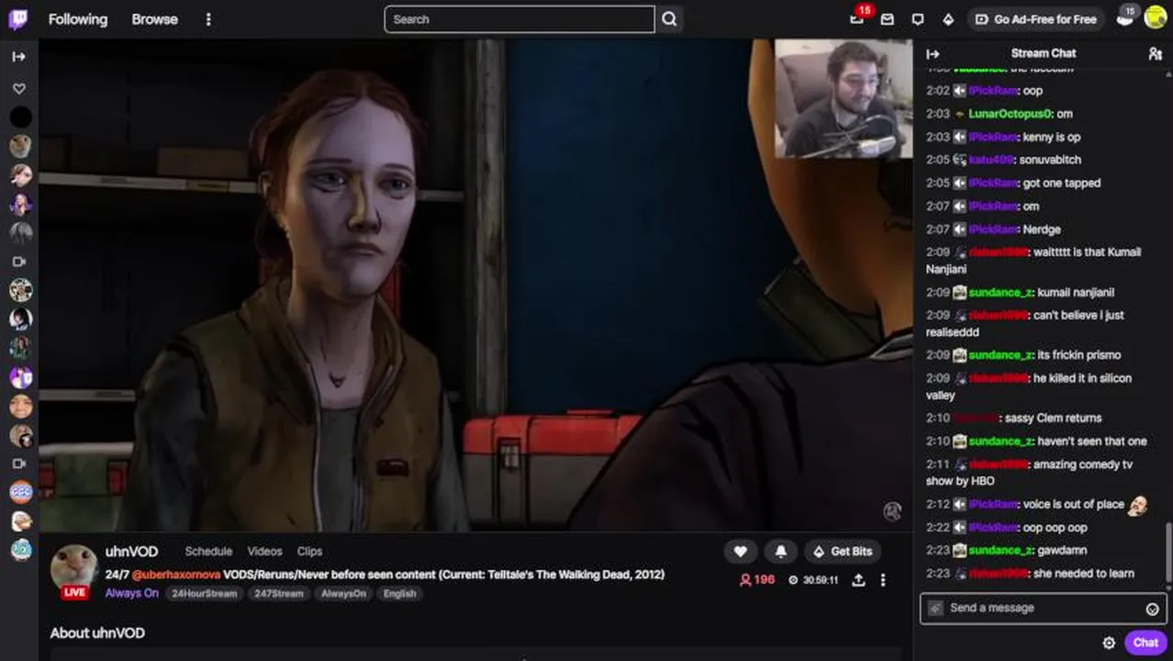Click the extension overlay icon on the video
Image resolution: width=1173 pixels, height=661 pixels.
891,511
